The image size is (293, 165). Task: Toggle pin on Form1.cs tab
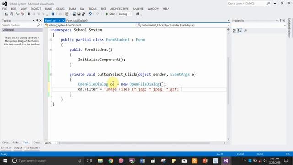tap(60, 20)
